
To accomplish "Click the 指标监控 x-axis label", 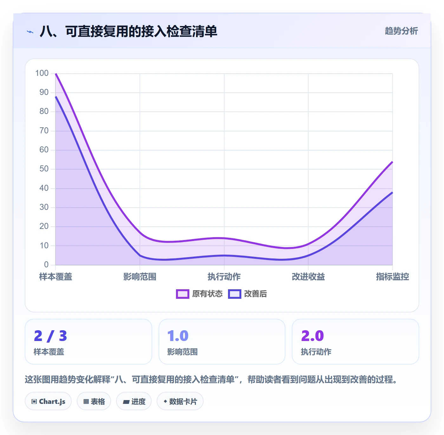I will (393, 277).
